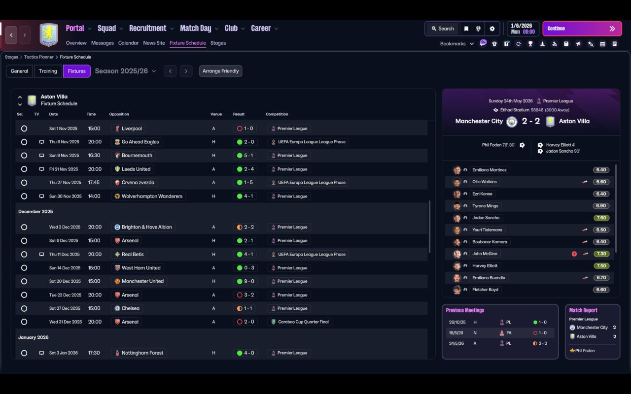Screen dimensions: 631x394
Task: Click Emiliano Martinez's player portrait
Action: tap(457, 170)
